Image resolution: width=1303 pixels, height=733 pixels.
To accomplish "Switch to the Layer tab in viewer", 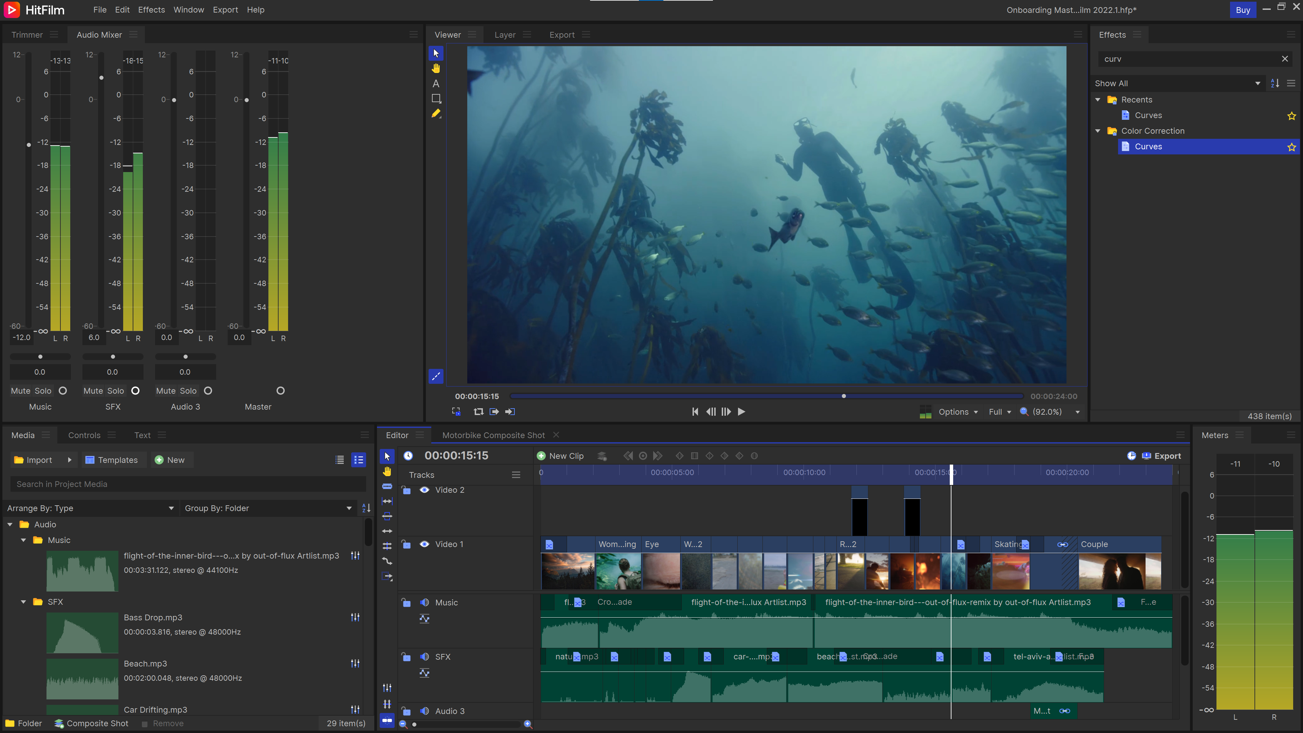I will (x=504, y=34).
